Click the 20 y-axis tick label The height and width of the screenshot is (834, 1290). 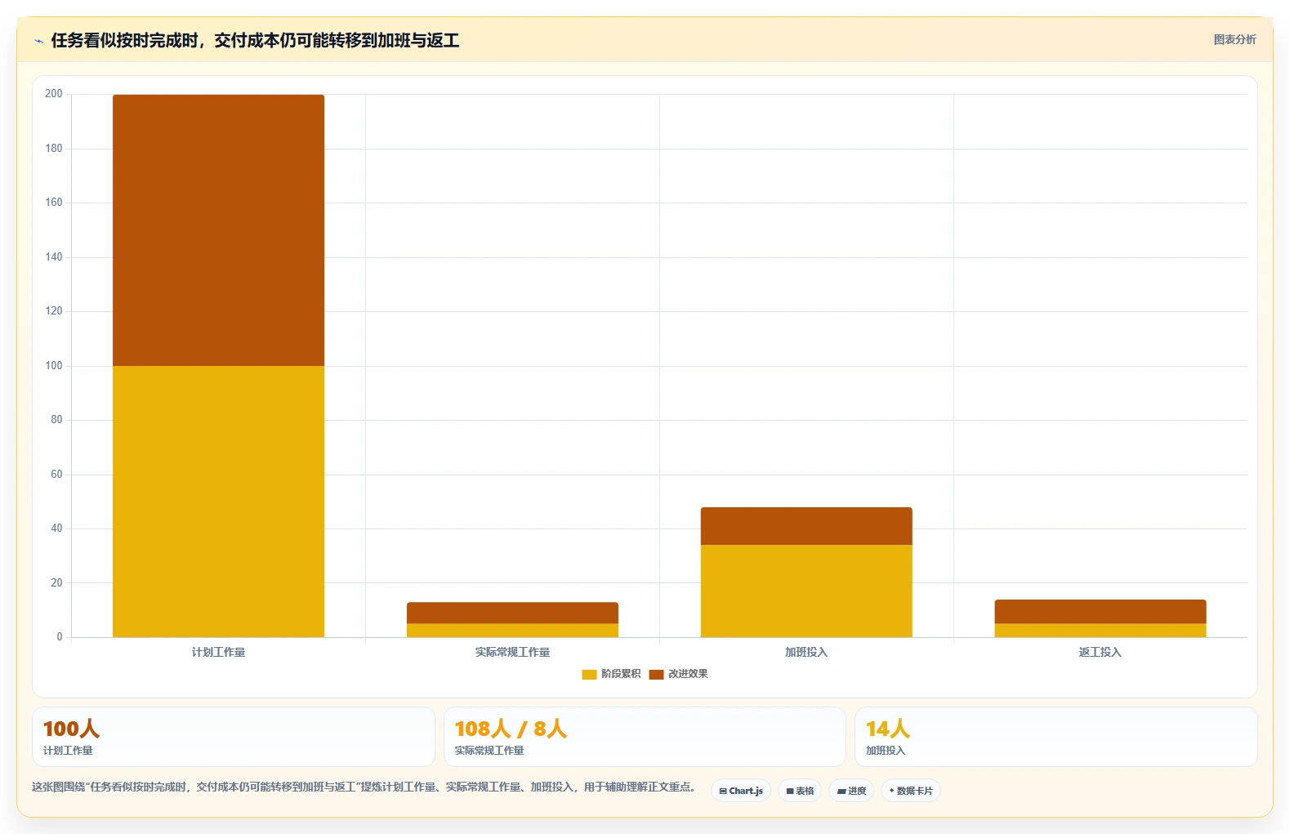coord(56,583)
